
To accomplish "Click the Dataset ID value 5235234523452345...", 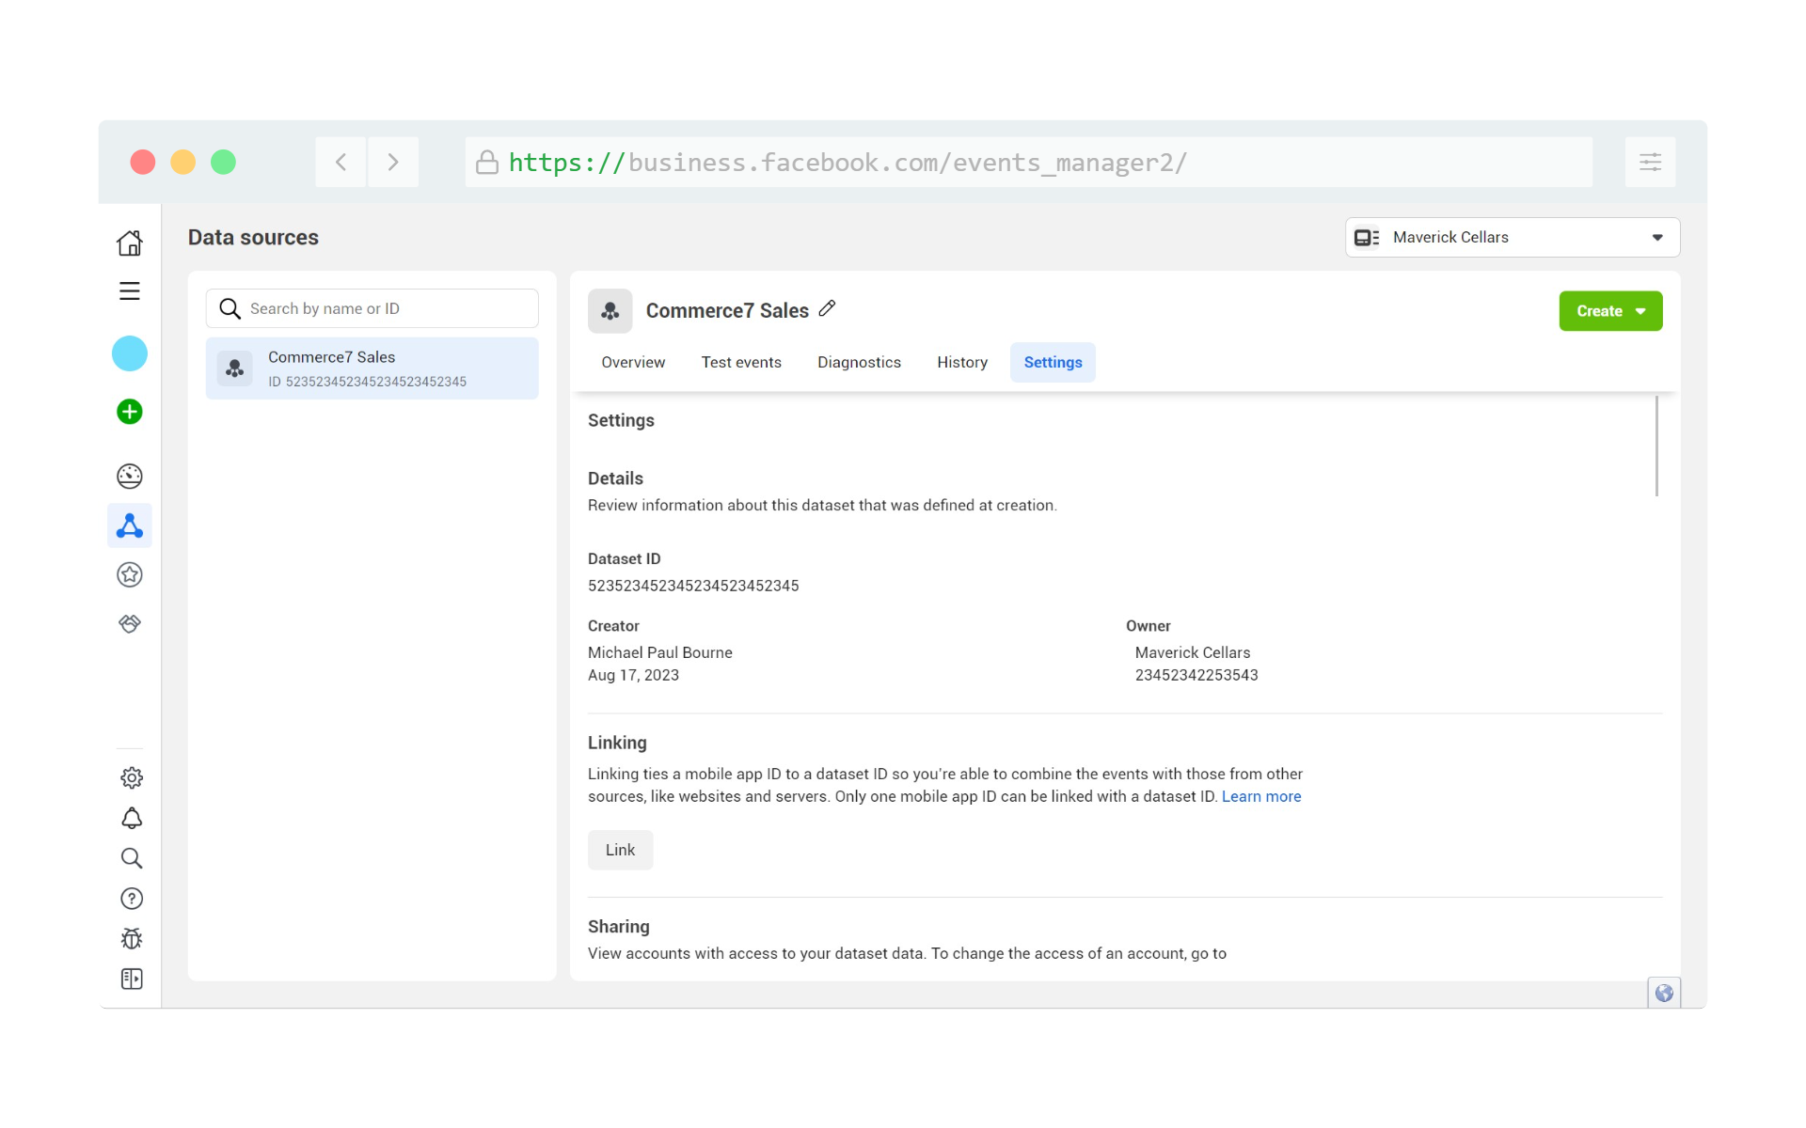I will pyautogui.click(x=693, y=586).
